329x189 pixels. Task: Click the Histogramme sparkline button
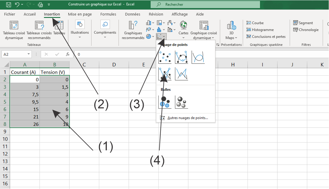tap(260, 30)
